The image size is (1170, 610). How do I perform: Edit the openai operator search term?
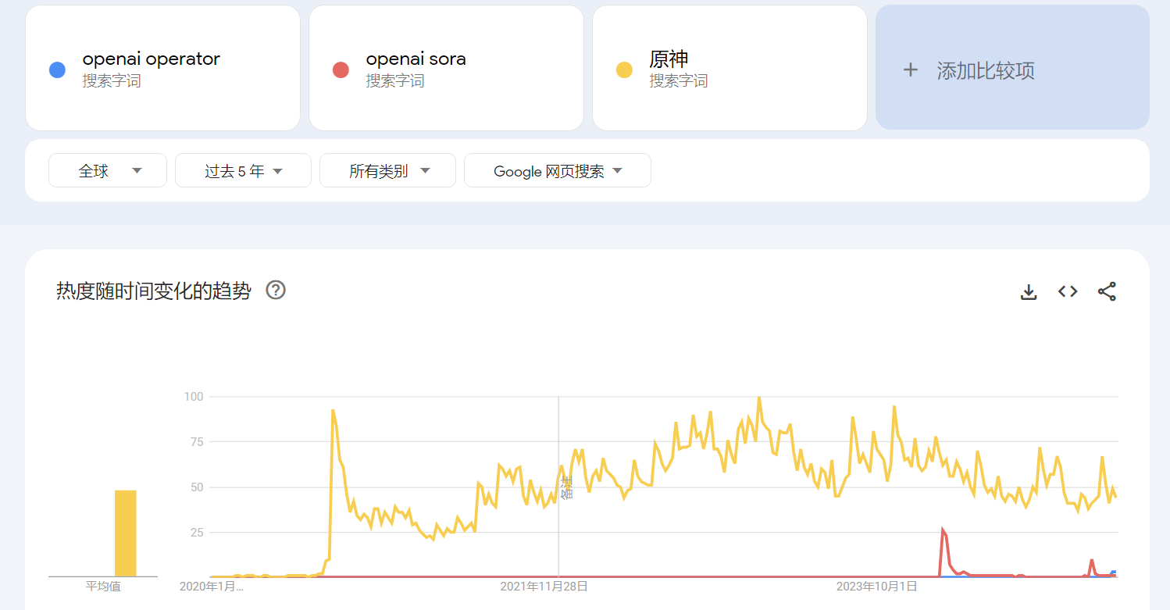point(152,59)
